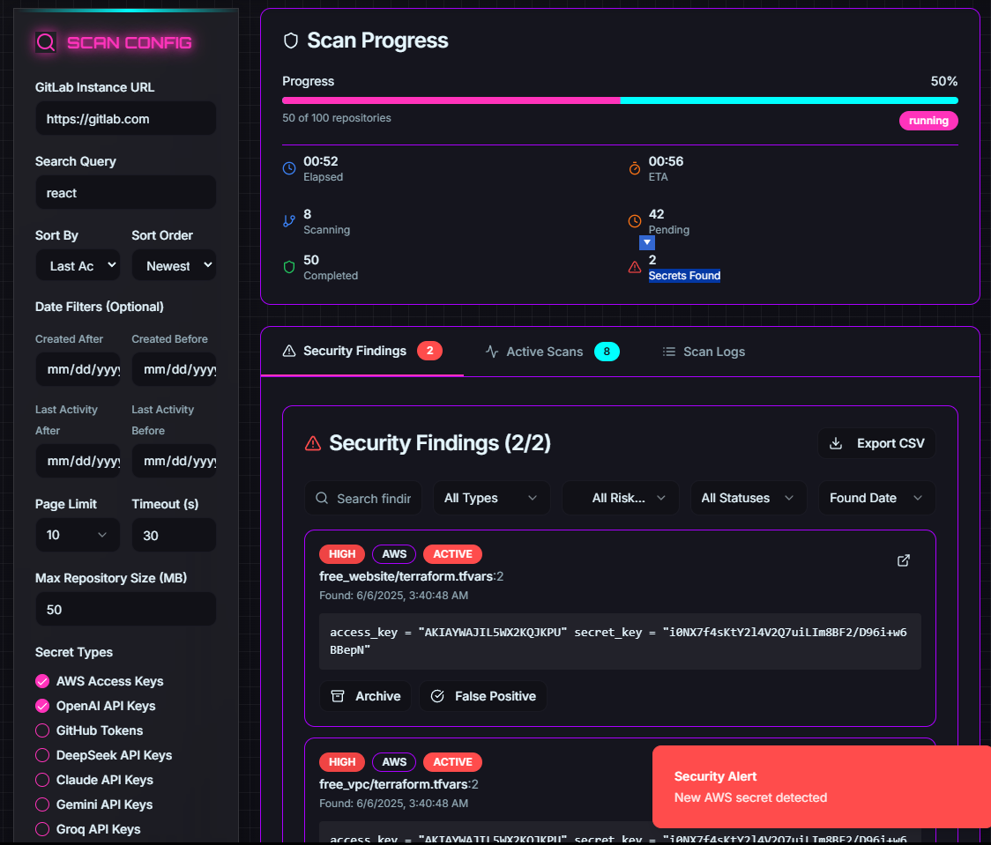The height and width of the screenshot is (845, 991).
Task: Click the shield icon beside Scan Progress
Action: [291, 41]
